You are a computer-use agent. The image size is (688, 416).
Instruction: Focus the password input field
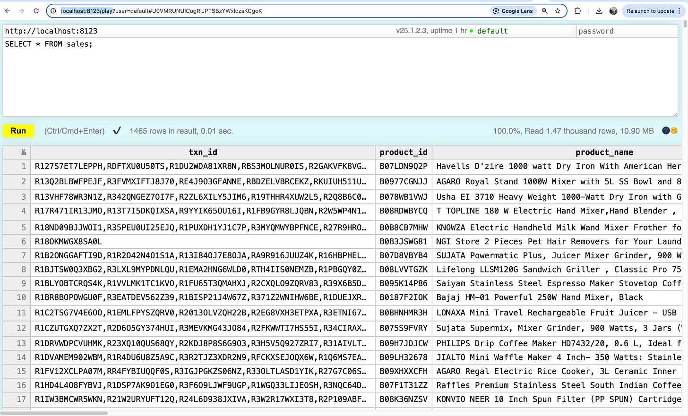(x=627, y=31)
